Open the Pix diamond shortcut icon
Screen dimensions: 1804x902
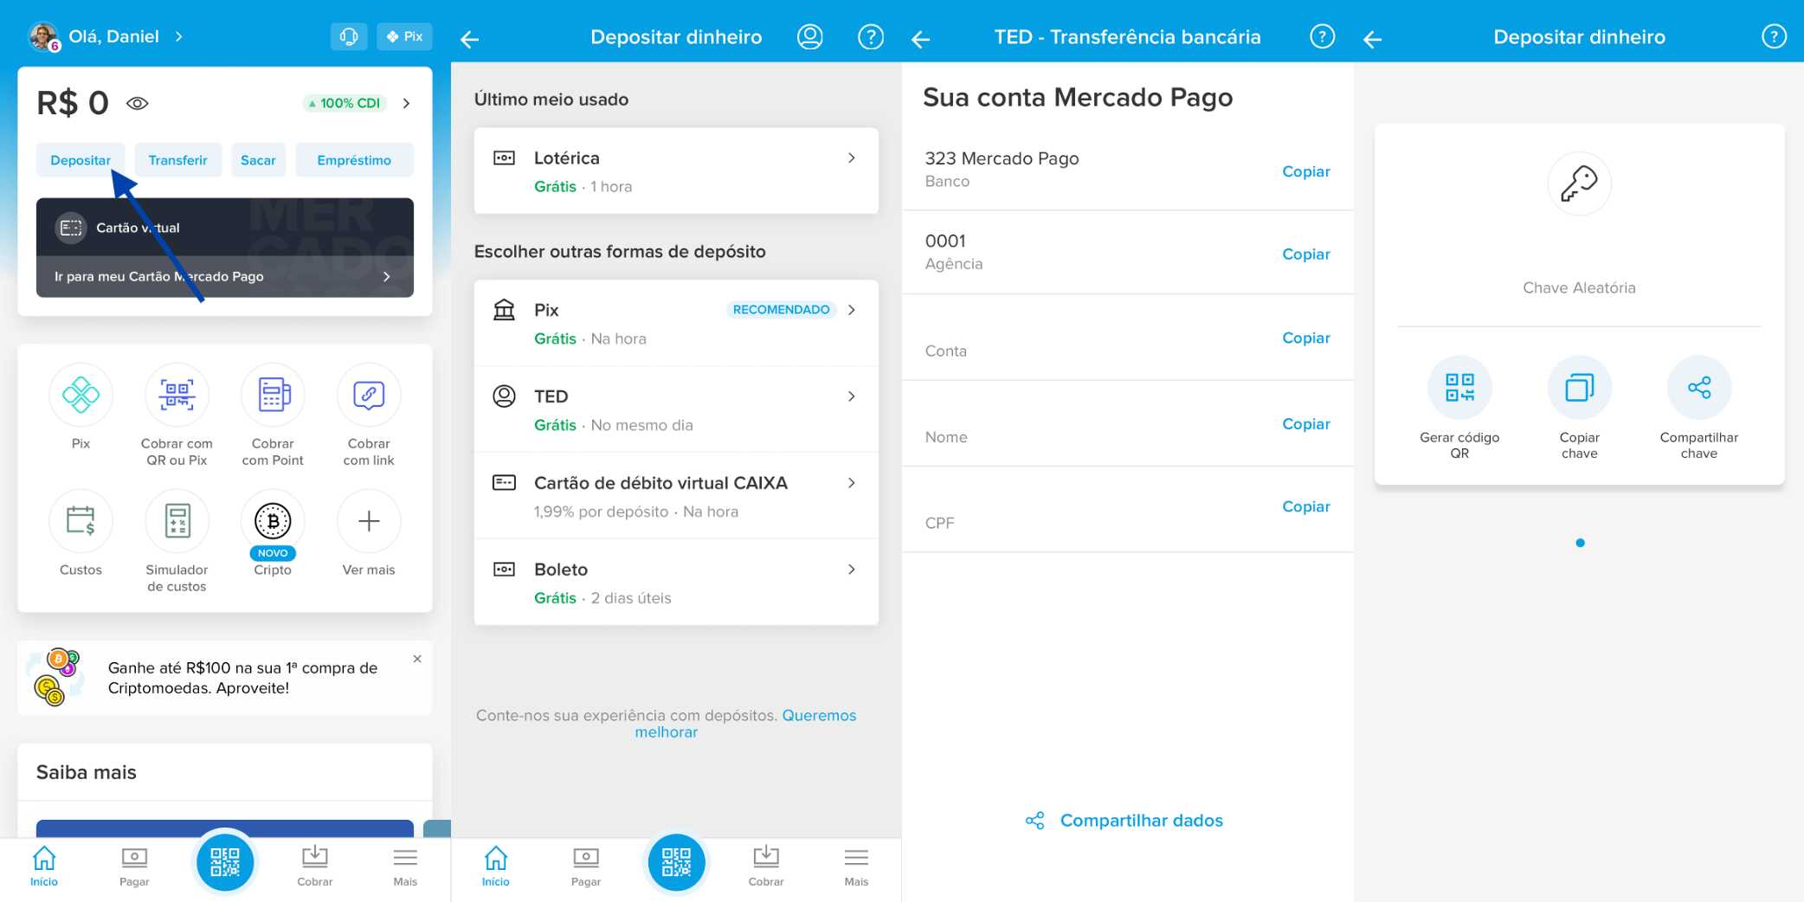tap(81, 395)
